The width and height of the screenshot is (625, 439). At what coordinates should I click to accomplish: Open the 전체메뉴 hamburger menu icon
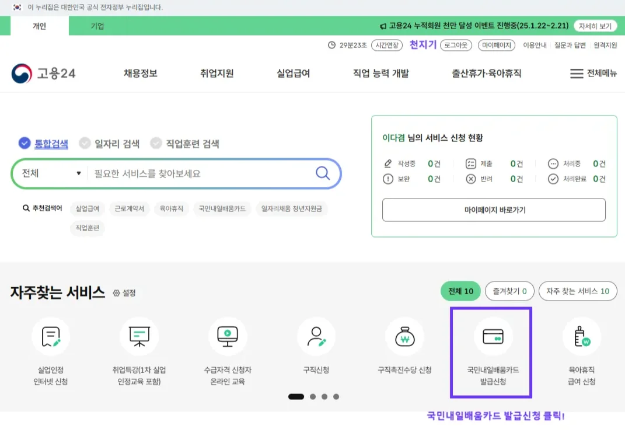point(577,75)
